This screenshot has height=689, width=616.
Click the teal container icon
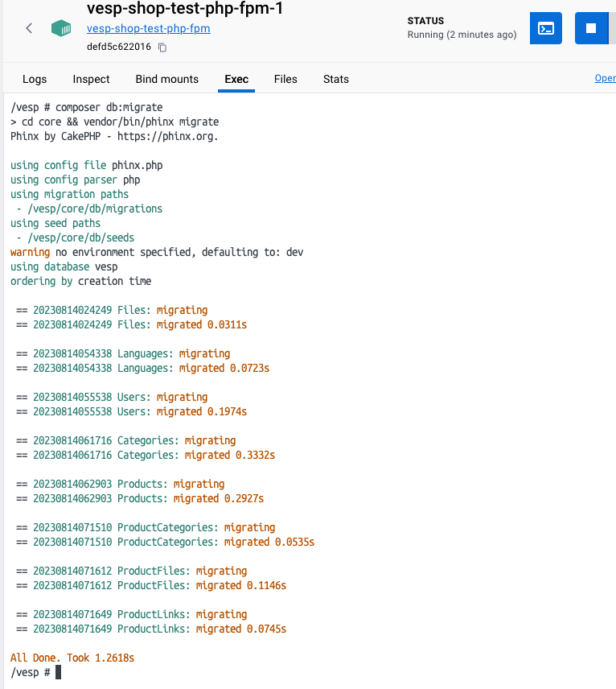[x=61, y=28]
